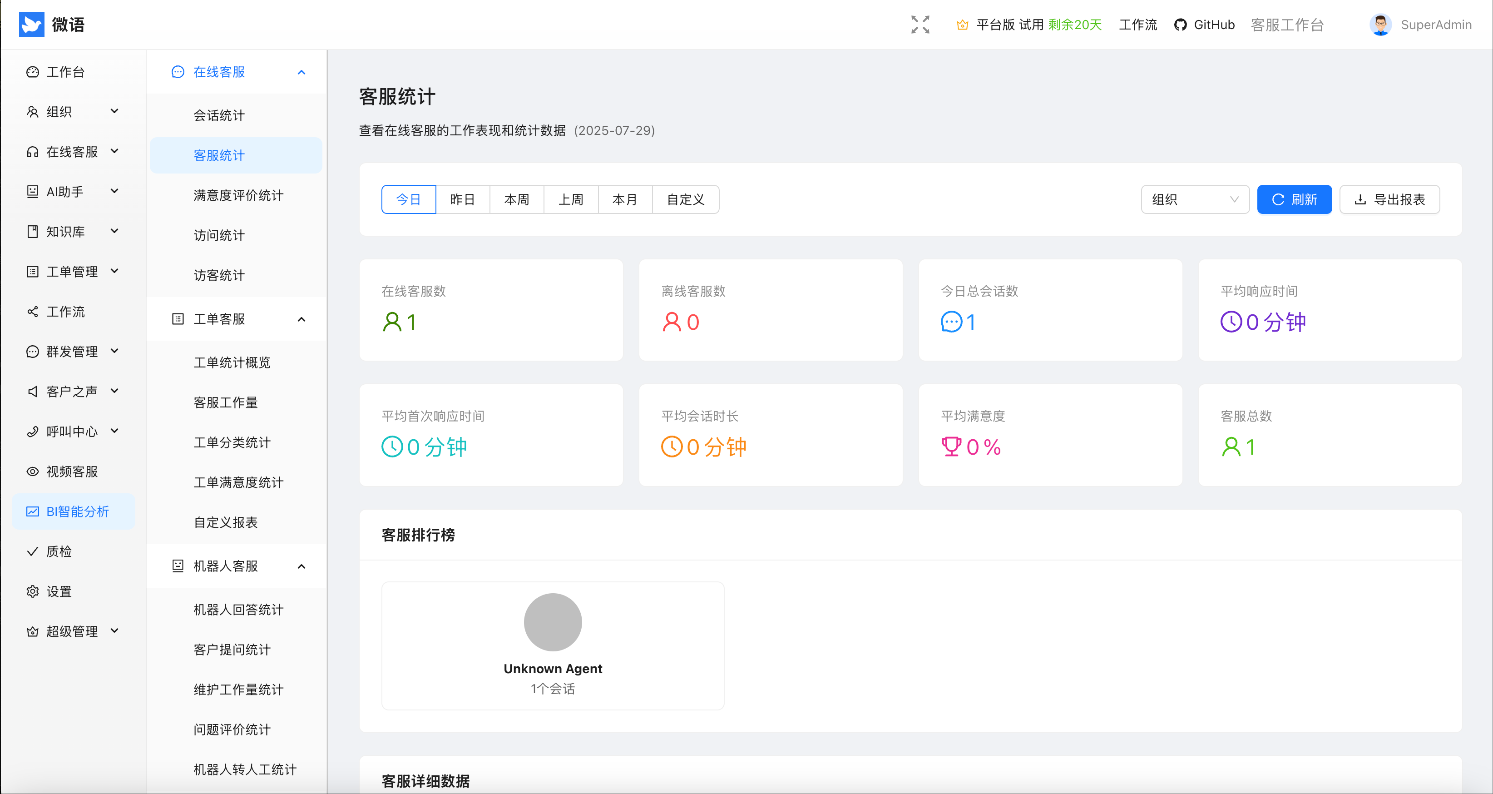Viewport: 1493px width, 794px height.
Task: Select 今日 time range option
Action: pyautogui.click(x=408, y=199)
